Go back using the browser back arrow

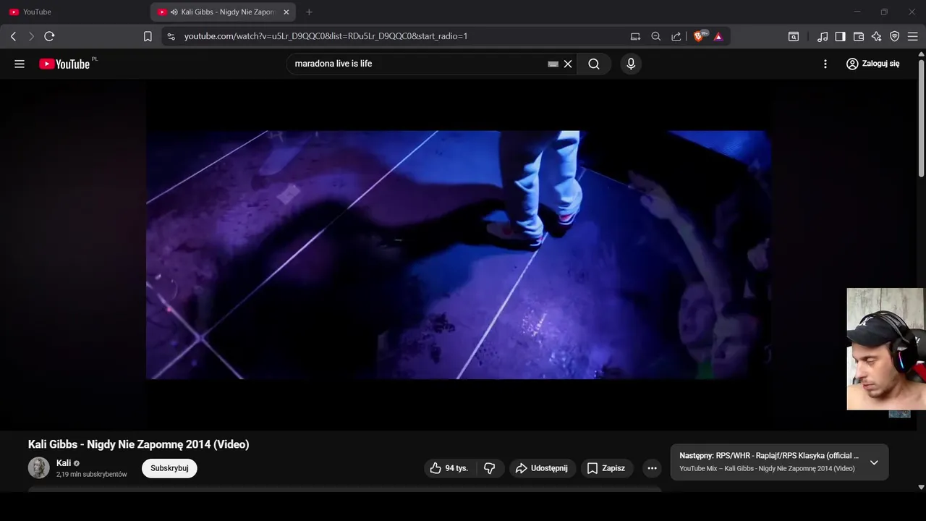13,36
